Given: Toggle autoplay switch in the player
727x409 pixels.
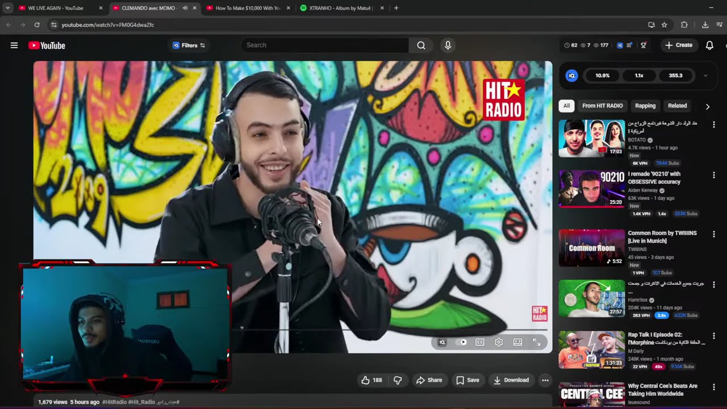Looking at the screenshot, I should pos(461,342).
